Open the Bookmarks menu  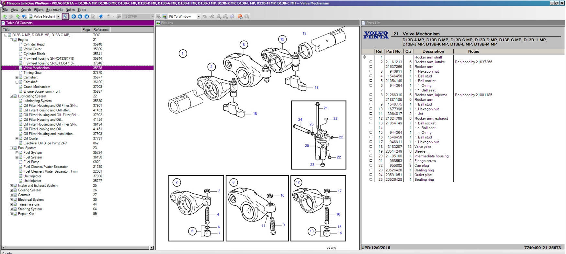54,10
